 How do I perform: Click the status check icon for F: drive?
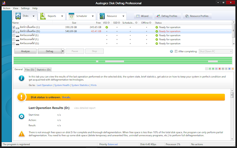[x=157, y=39]
